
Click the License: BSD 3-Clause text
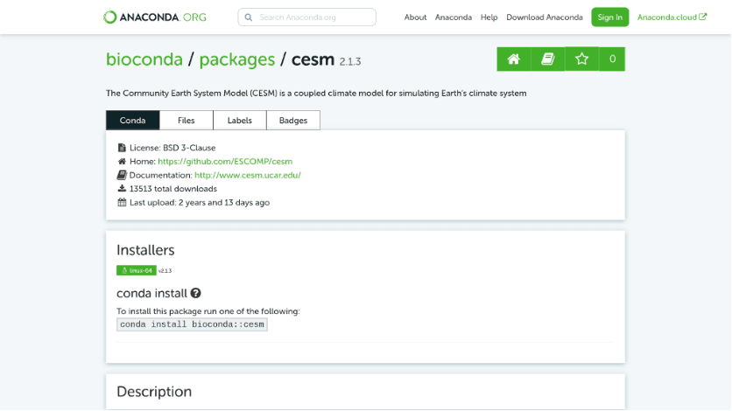[172, 148]
